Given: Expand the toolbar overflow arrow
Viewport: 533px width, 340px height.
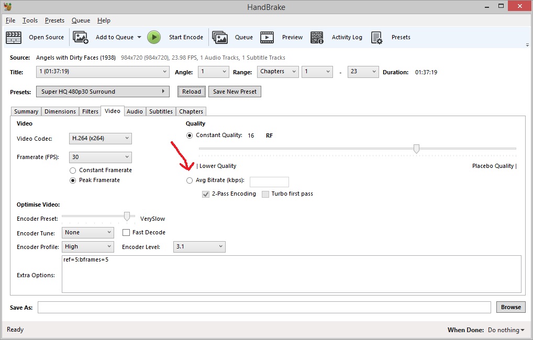Looking at the screenshot, I should (x=527, y=45).
